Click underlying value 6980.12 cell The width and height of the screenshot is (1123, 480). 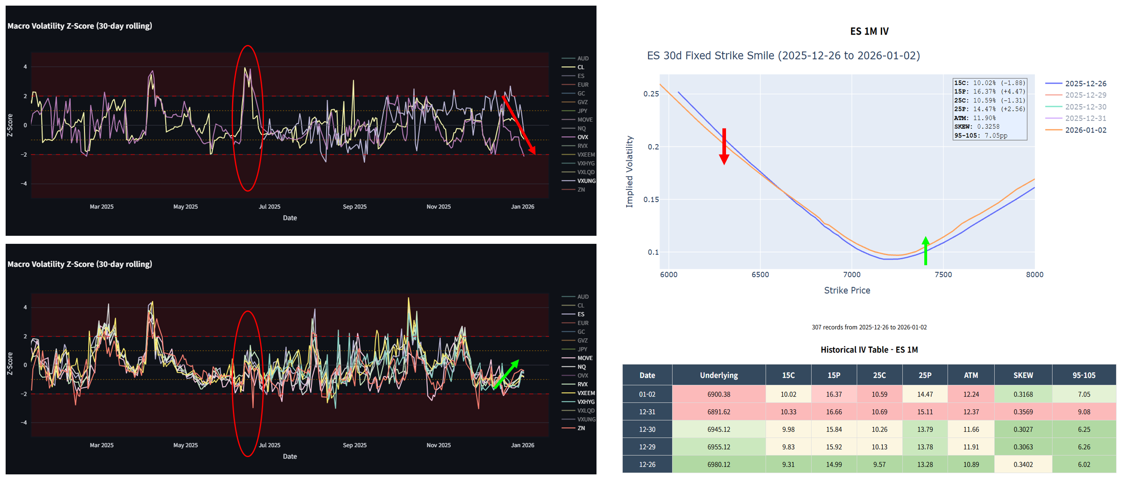(718, 464)
